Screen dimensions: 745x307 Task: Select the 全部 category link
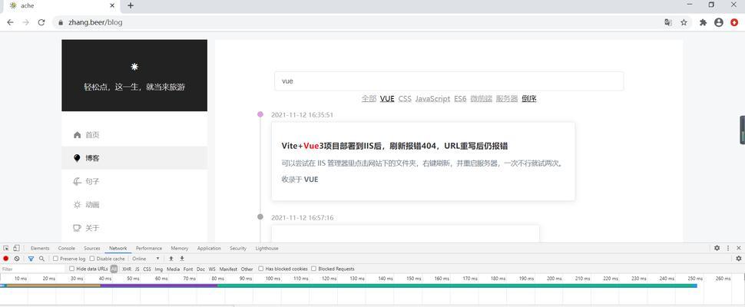tap(369, 99)
